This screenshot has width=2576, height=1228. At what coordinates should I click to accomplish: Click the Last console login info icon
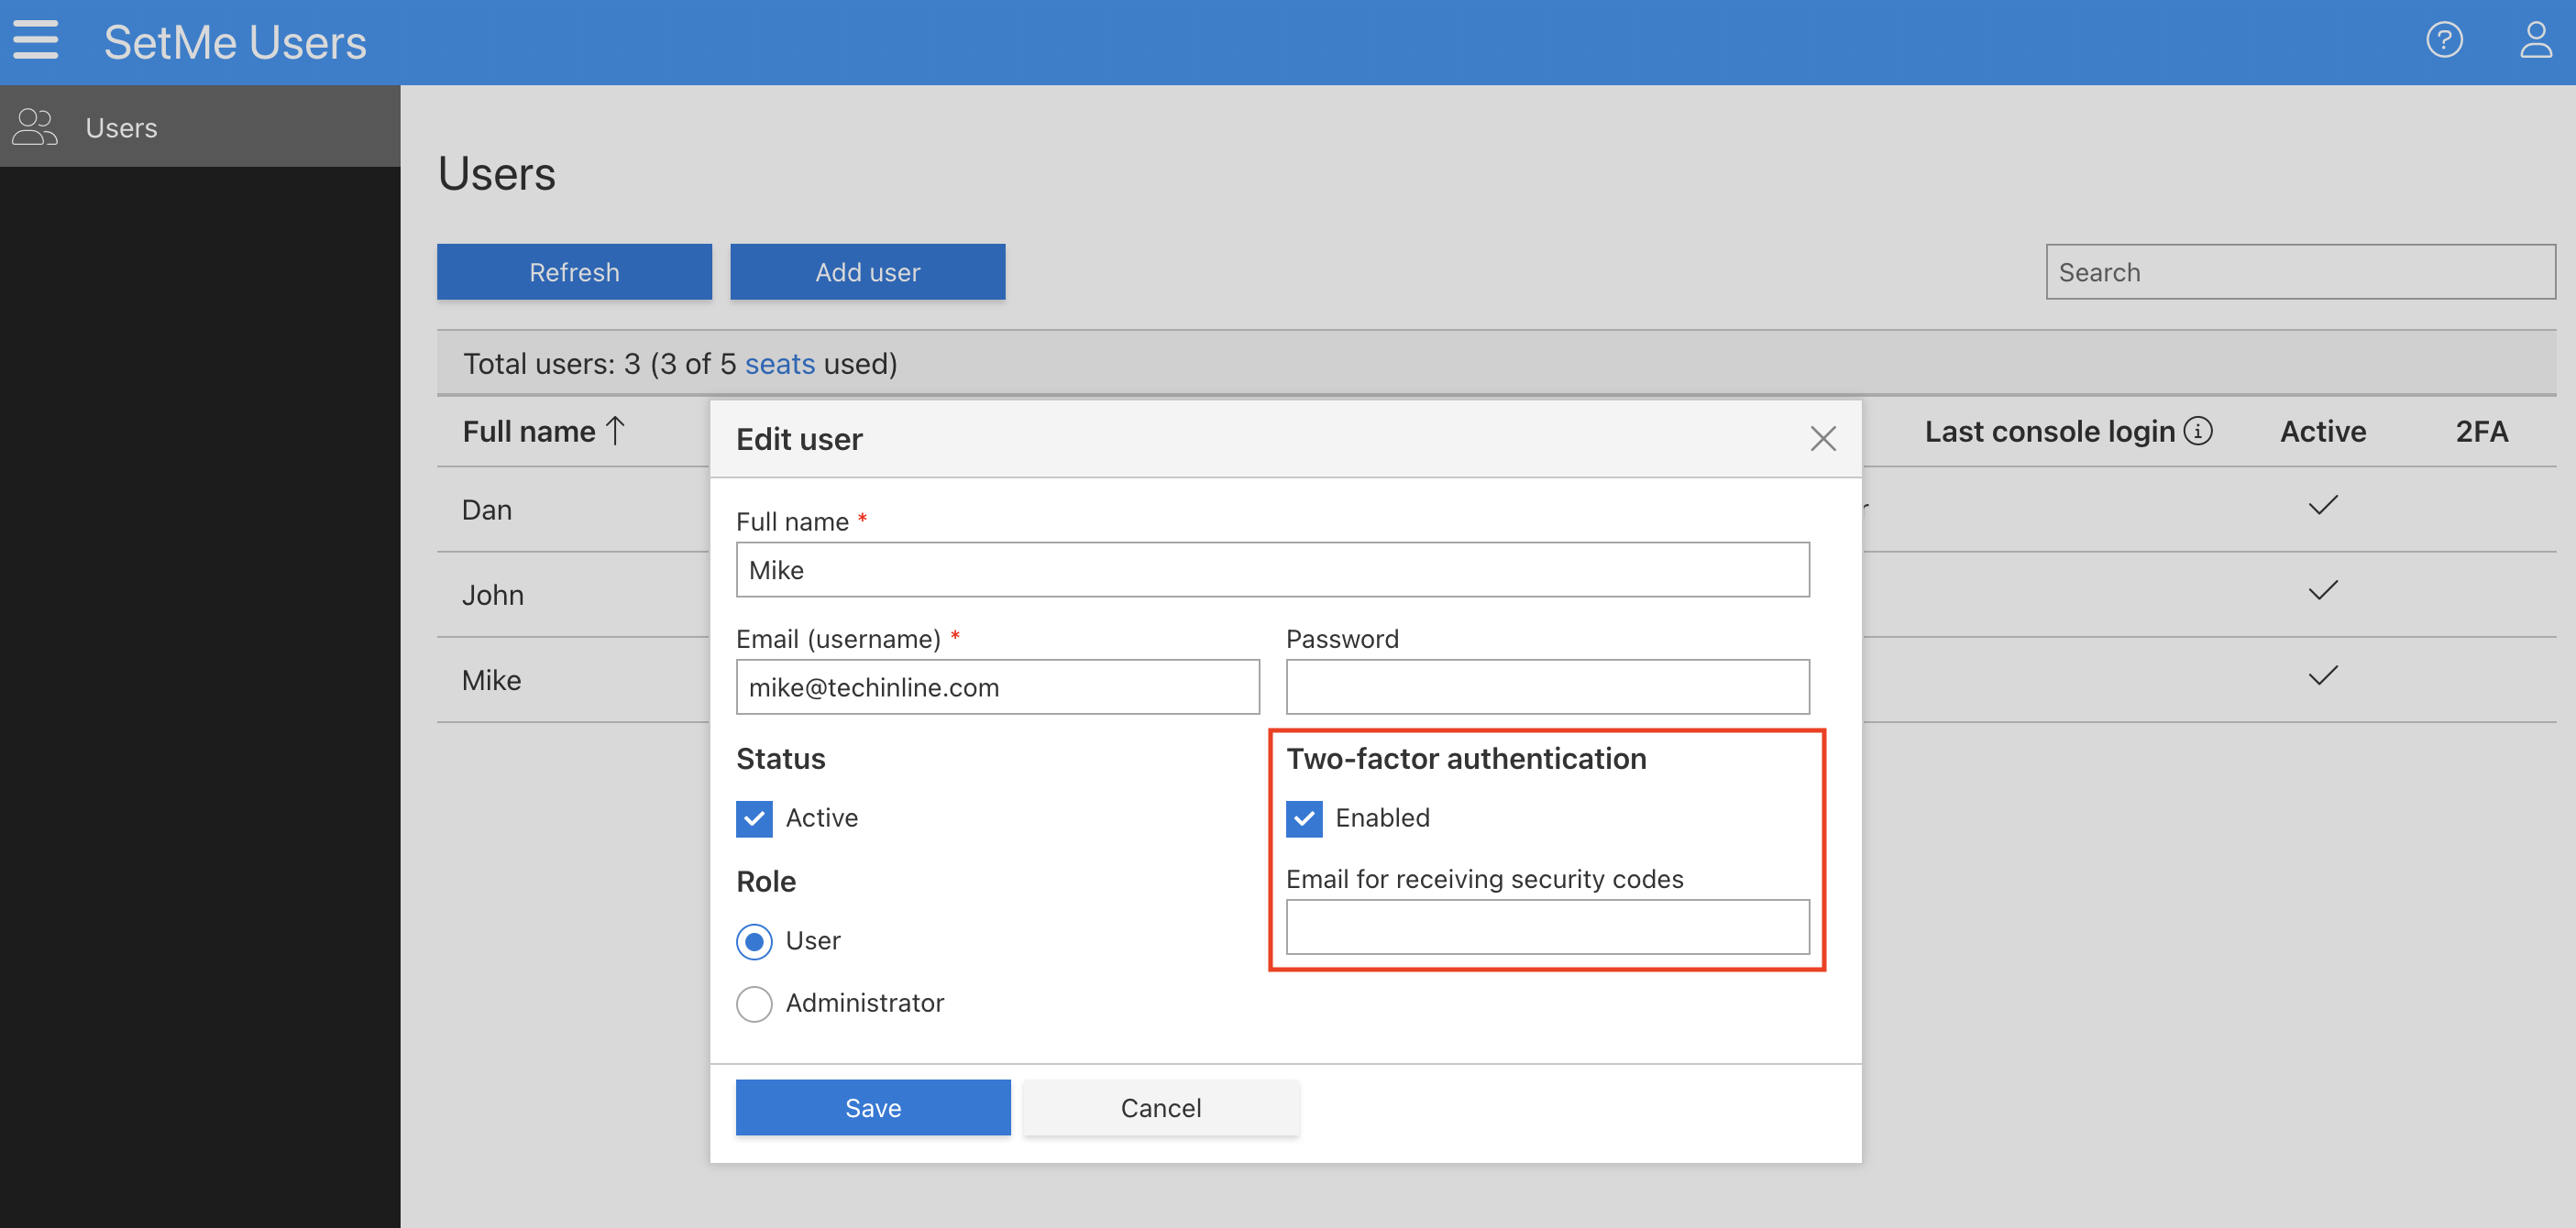click(2198, 431)
